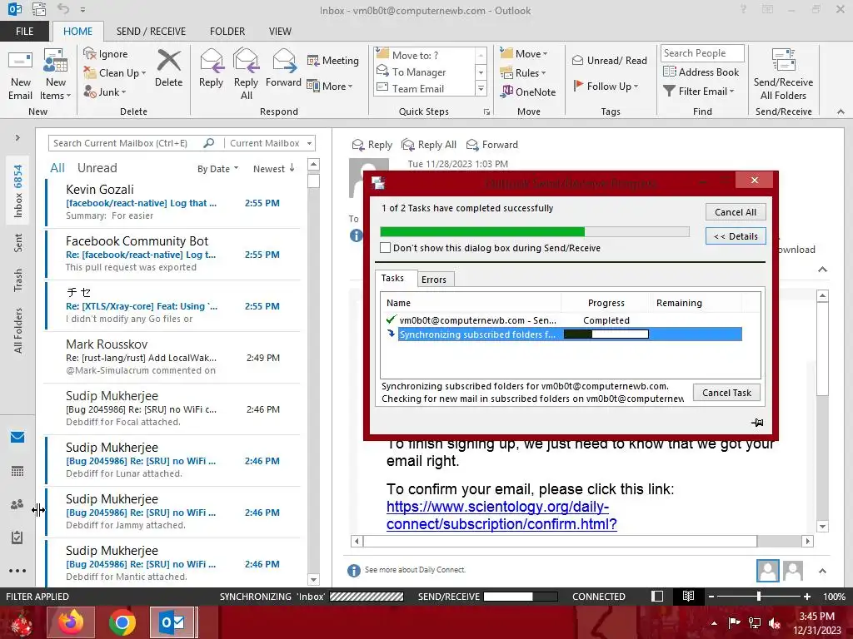Open the Calendar view icon
The height and width of the screenshot is (639, 853).
click(17, 471)
